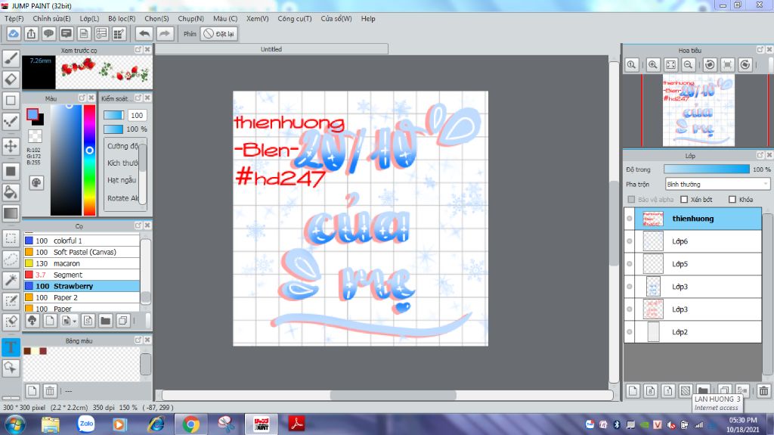Adjust the Độ trong opacity slider
Screen dimensions: 774x435
coord(707,169)
